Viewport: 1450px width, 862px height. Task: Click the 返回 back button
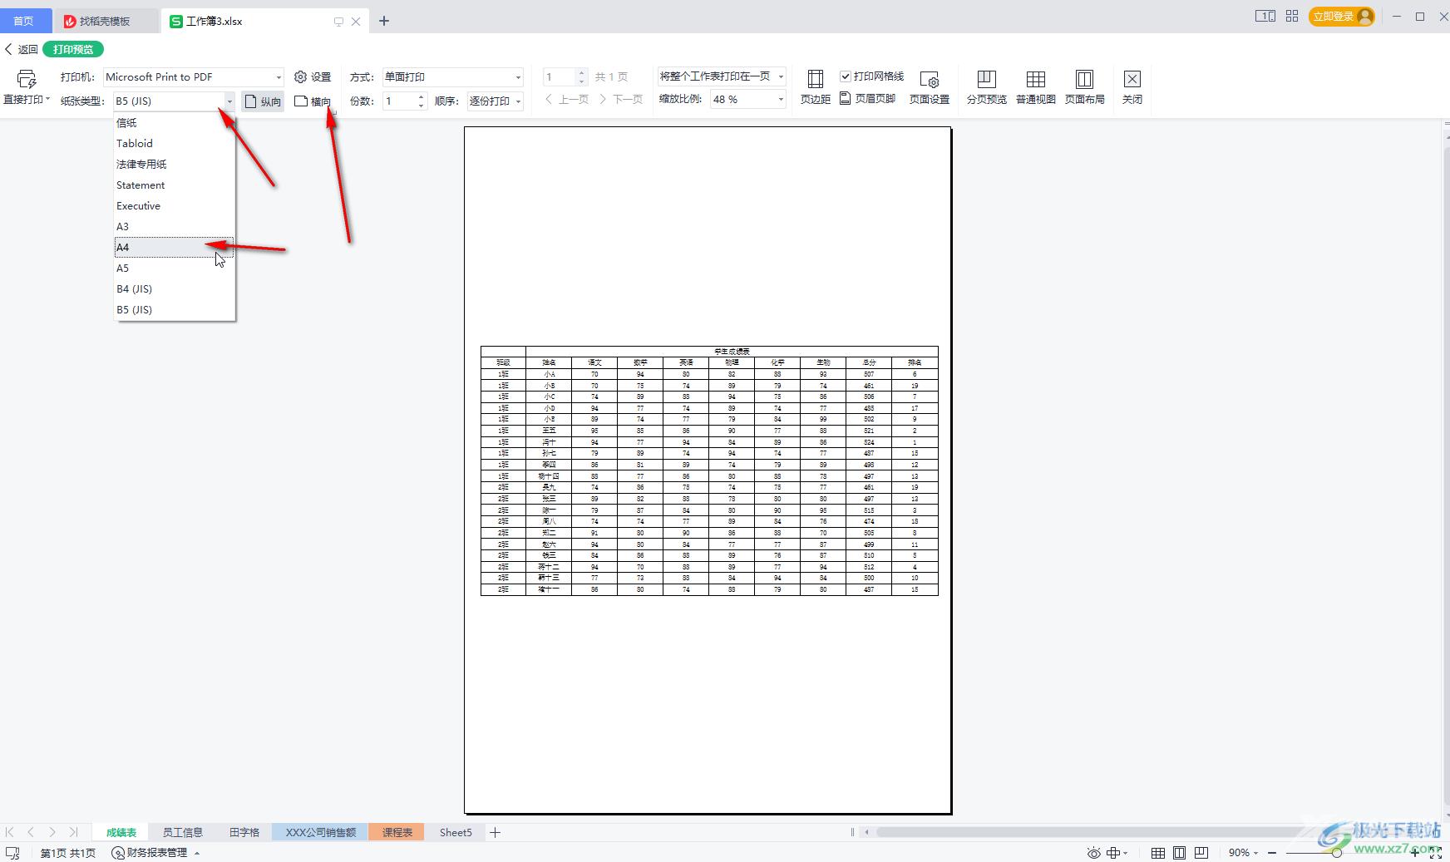[22, 49]
